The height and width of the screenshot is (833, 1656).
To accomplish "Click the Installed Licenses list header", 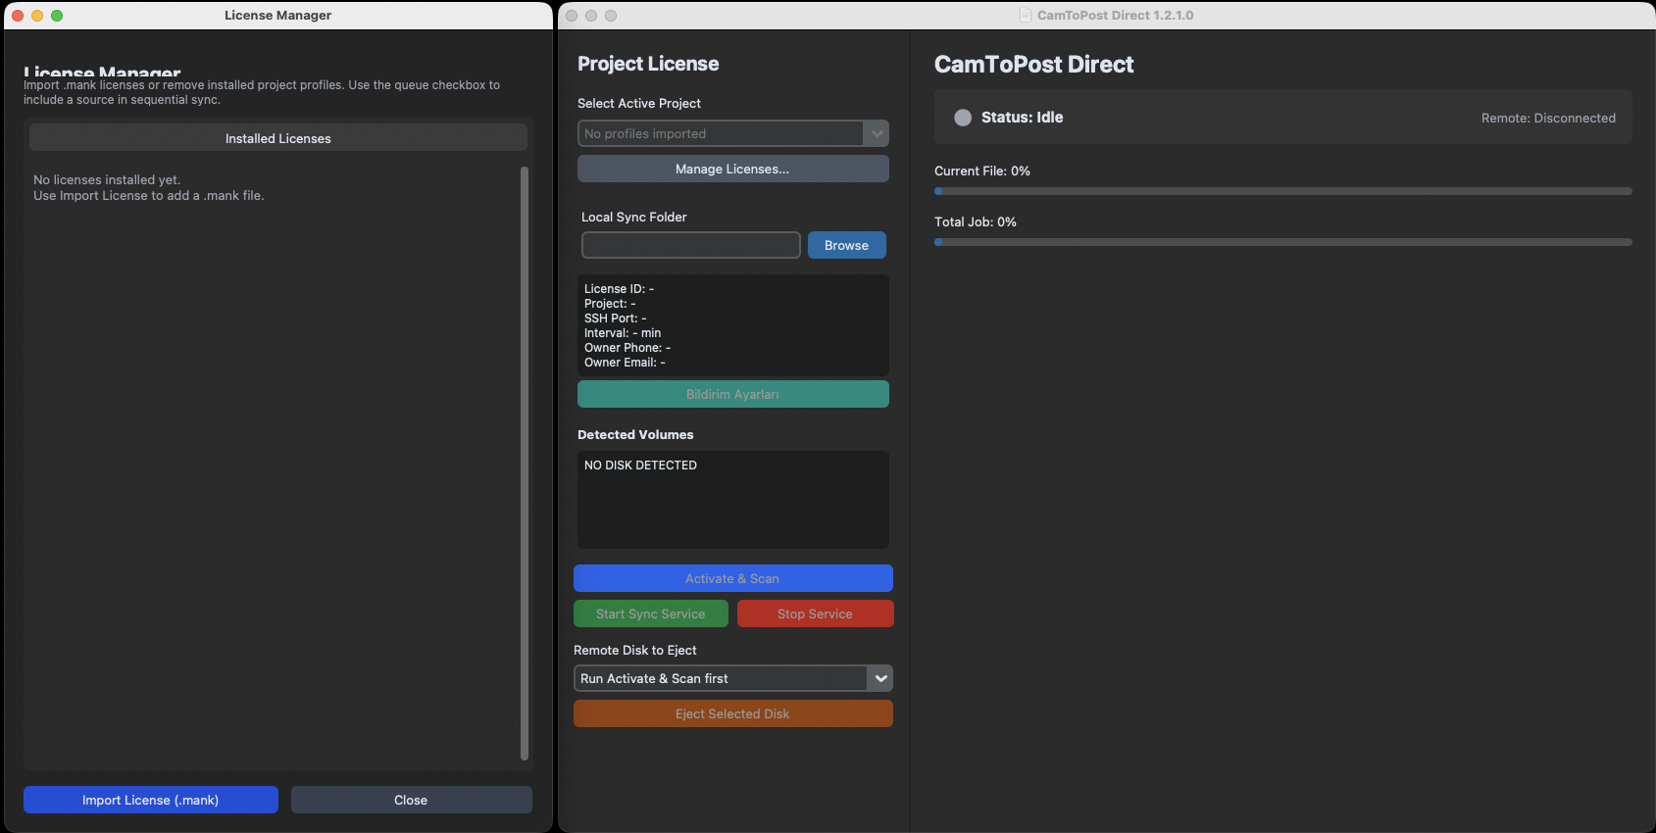I will point(278,138).
